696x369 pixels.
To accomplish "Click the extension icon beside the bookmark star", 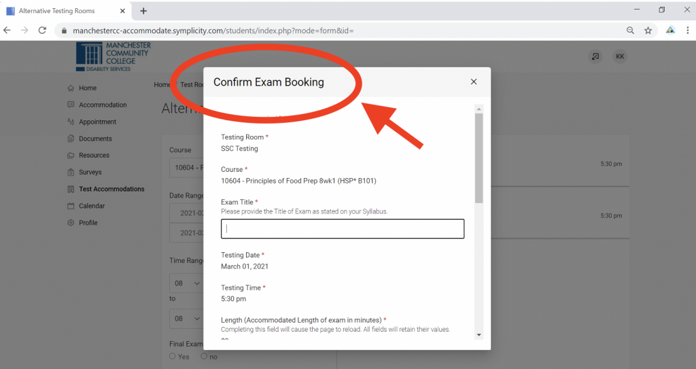I will tap(670, 30).
